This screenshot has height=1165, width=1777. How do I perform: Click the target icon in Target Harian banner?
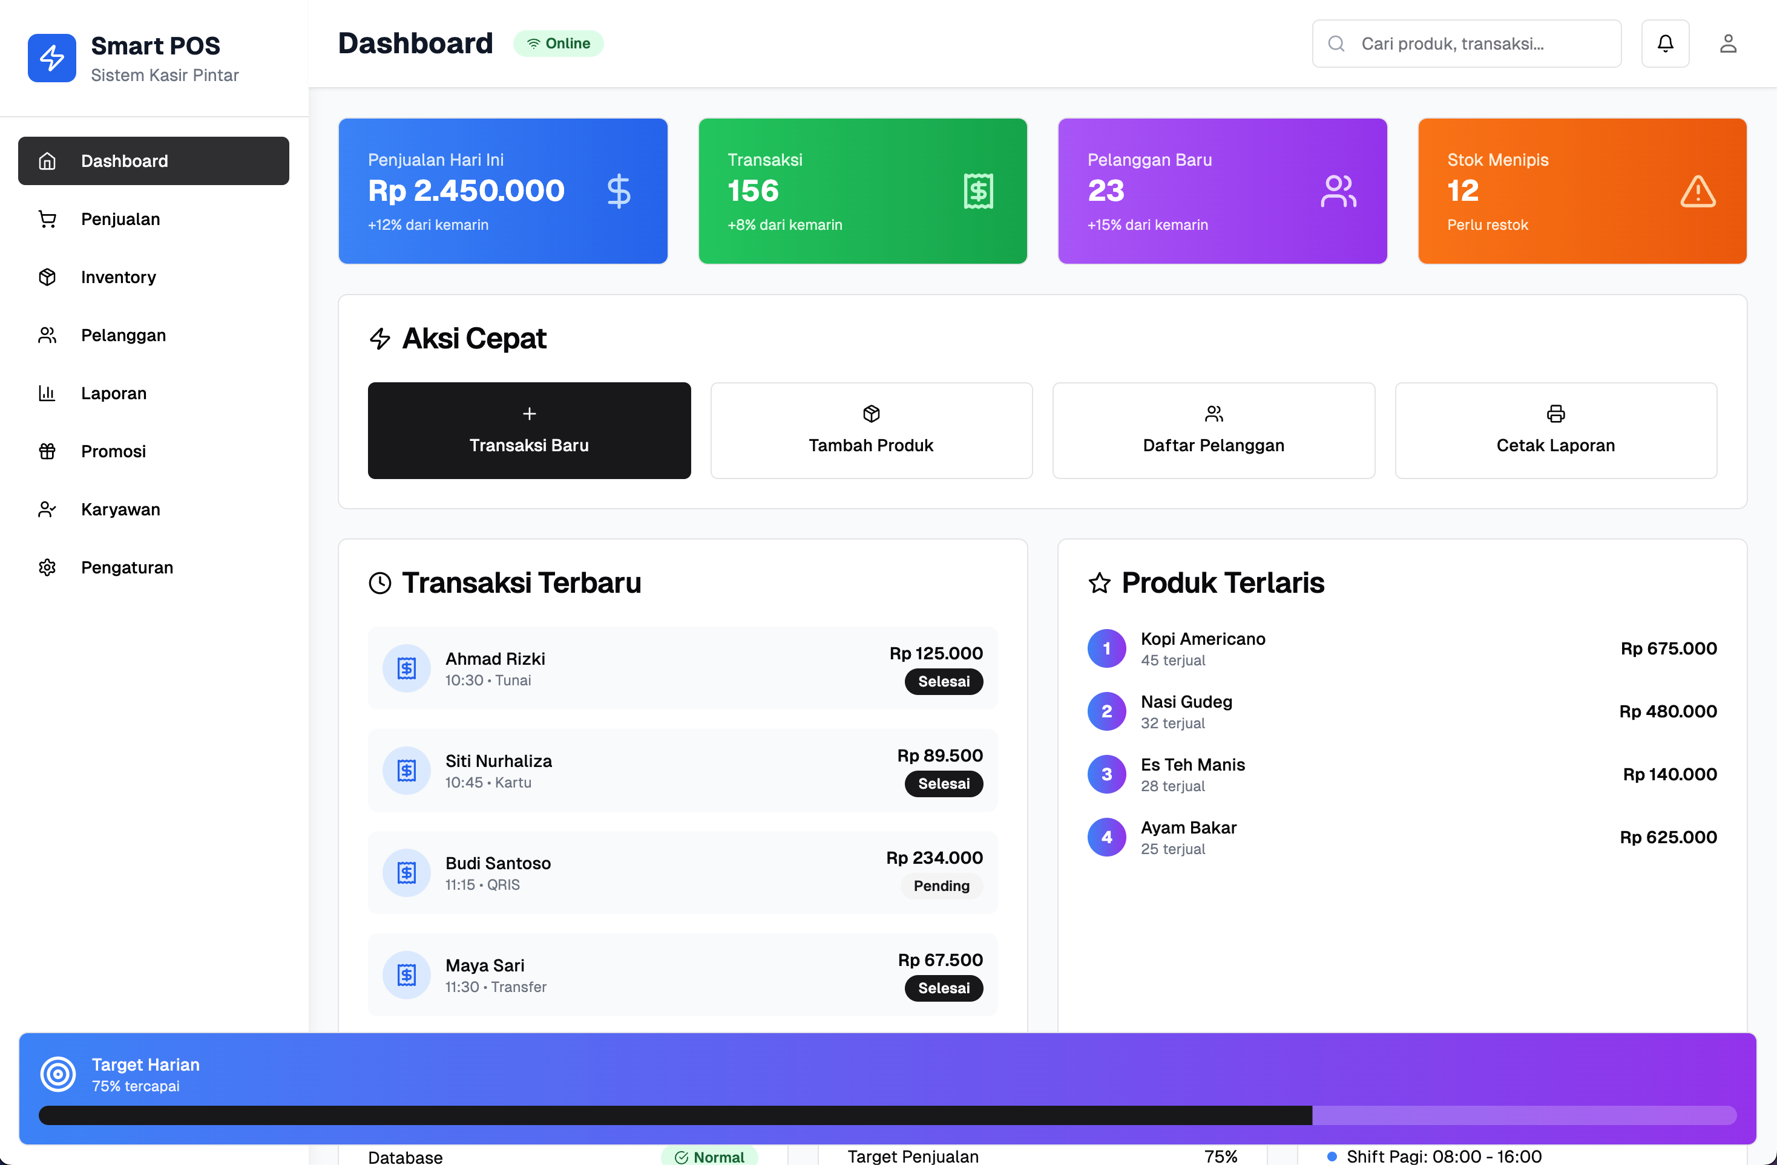coord(58,1075)
